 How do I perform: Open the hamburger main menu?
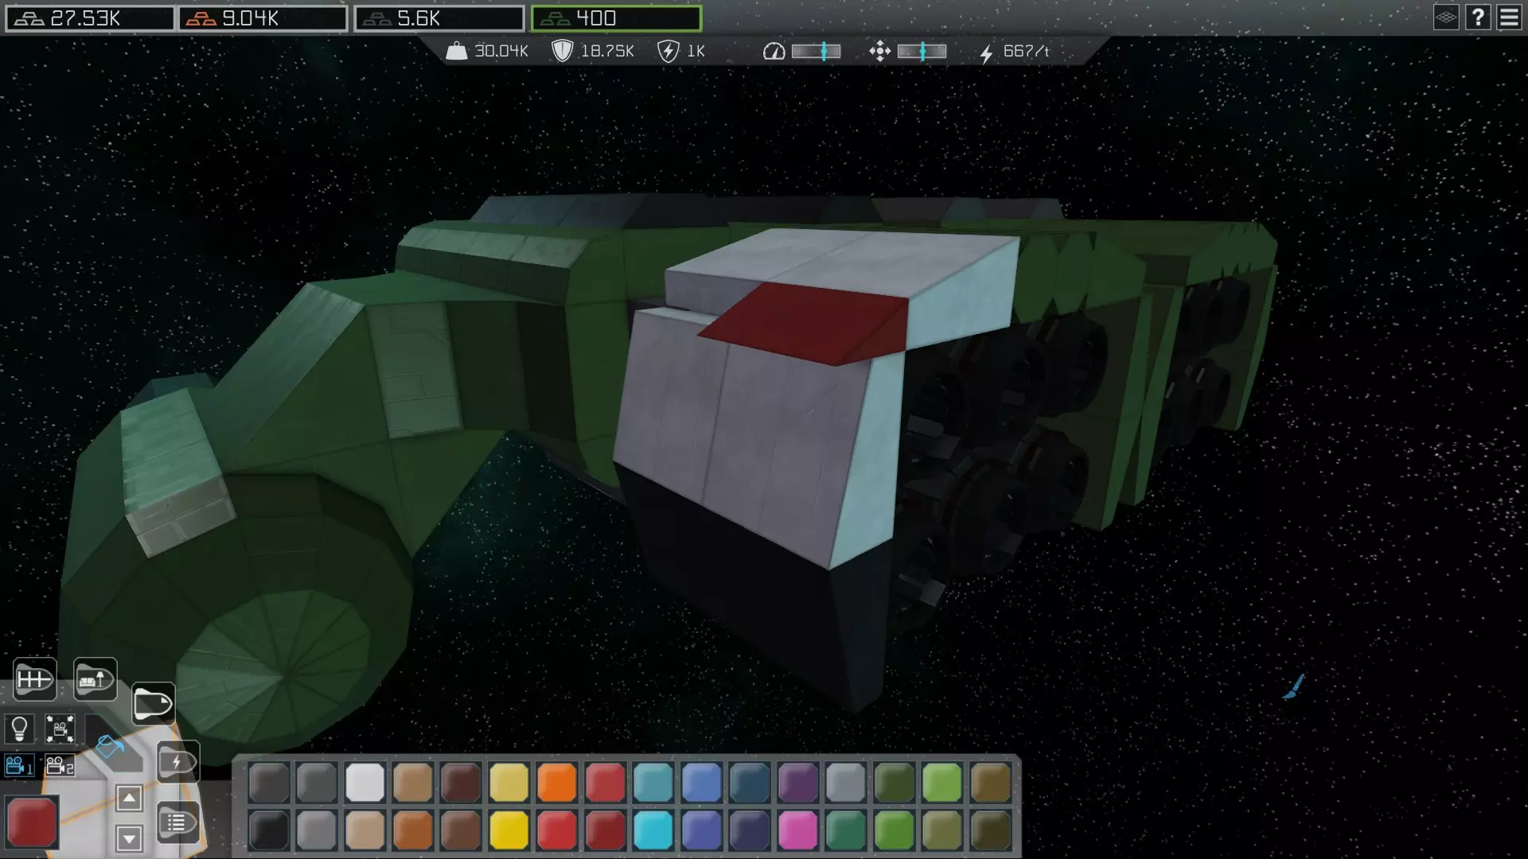click(1509, 17)
